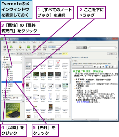
Task: Open the first selected note thumbnail
Action: click(x=28, y=65)
